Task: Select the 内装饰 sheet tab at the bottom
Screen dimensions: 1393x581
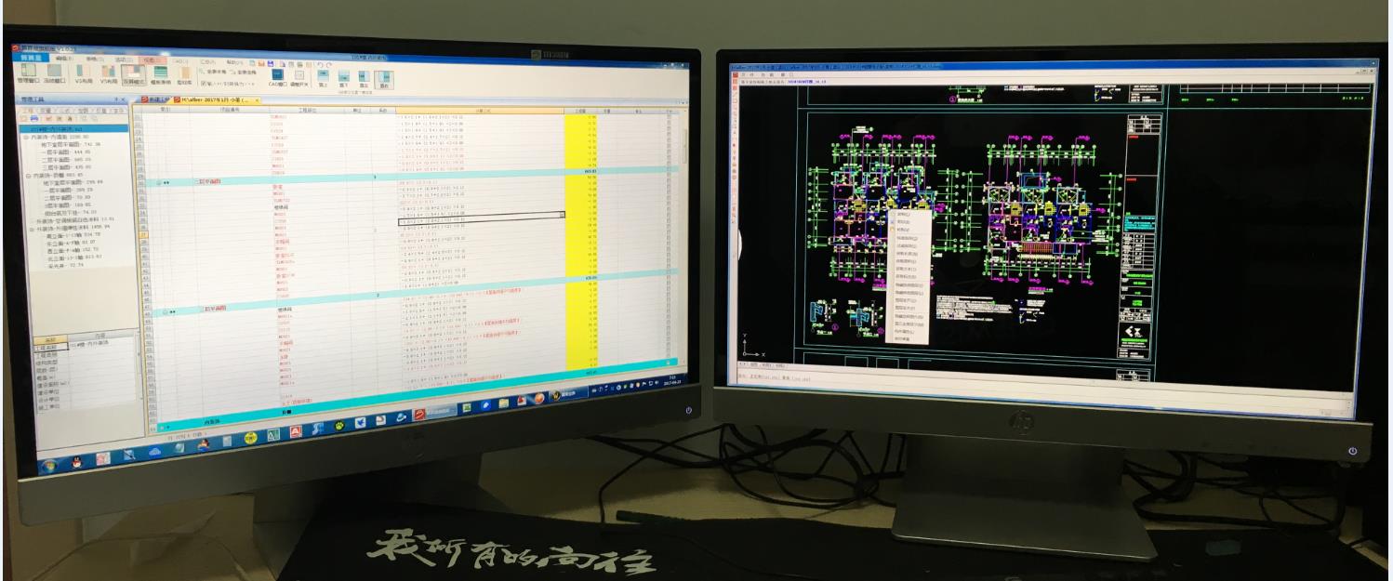Action: coord(212,422)
